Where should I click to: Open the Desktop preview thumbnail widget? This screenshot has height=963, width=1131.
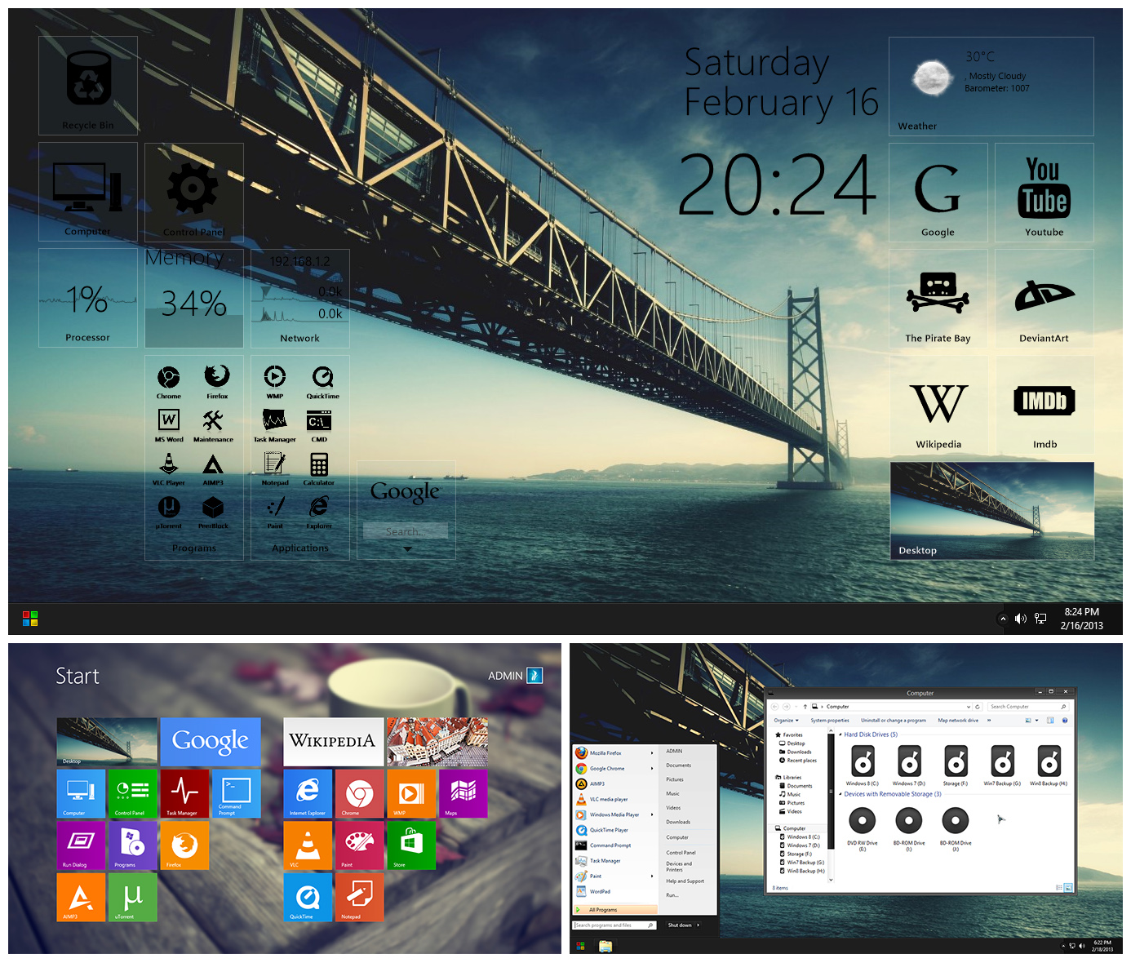992,511
